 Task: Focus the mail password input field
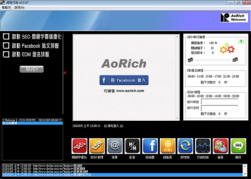click(x=220, y=108)
